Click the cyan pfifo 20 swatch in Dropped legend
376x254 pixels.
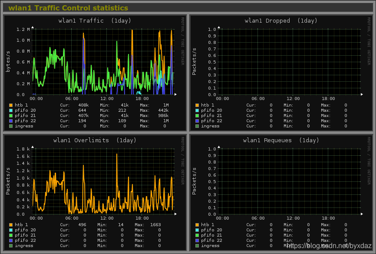[197, 110]
